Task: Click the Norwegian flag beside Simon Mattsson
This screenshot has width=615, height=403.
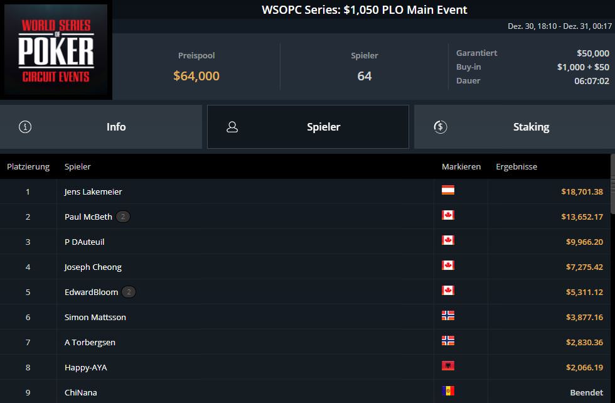Action: click(448, 316)
